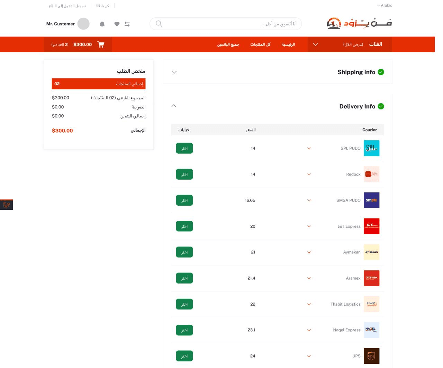
Task: Select Thabit Logistics with اختر button
Action: click(184, 304)
